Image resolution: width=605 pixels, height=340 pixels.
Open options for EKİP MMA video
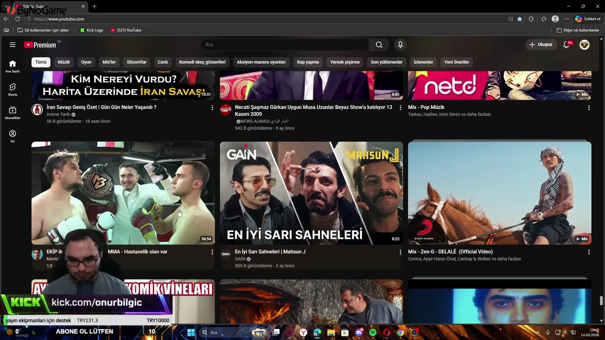[x=212, y=252]
